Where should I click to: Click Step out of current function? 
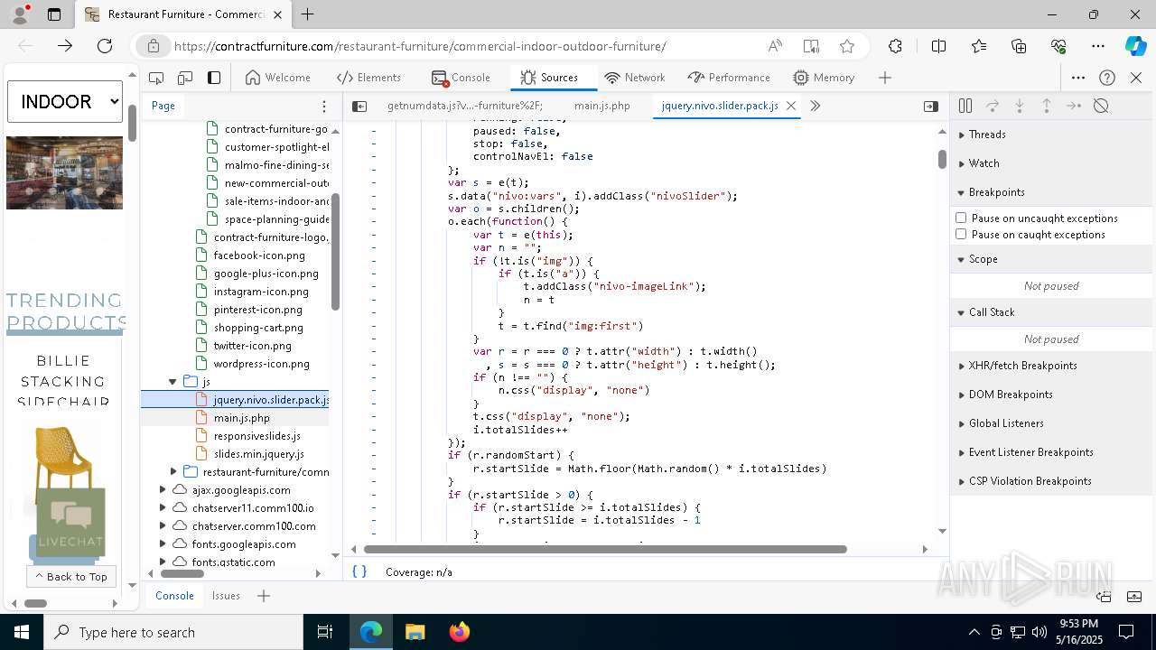(x=1047, y=106)
